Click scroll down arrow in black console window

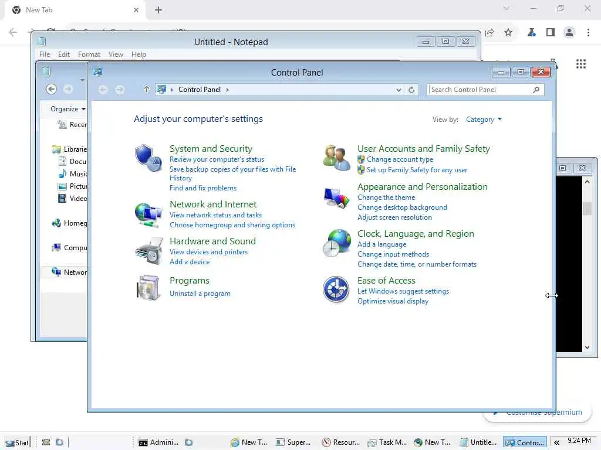(587, 347)
